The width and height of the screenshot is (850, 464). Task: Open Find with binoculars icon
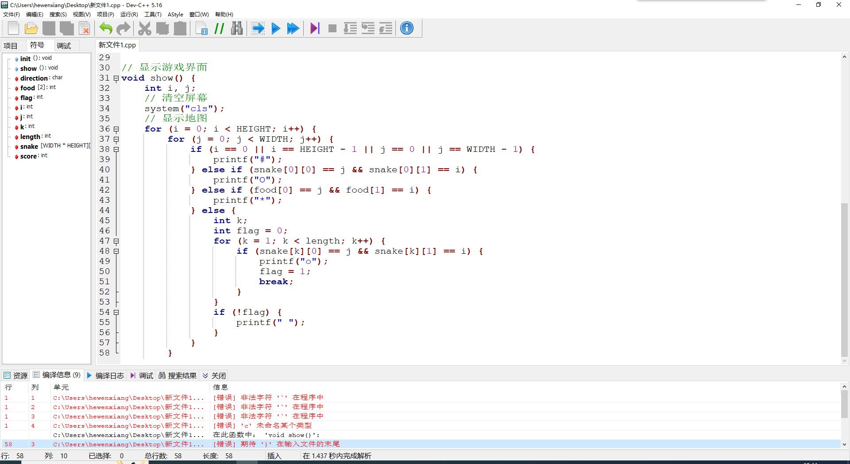coord(237,28)
